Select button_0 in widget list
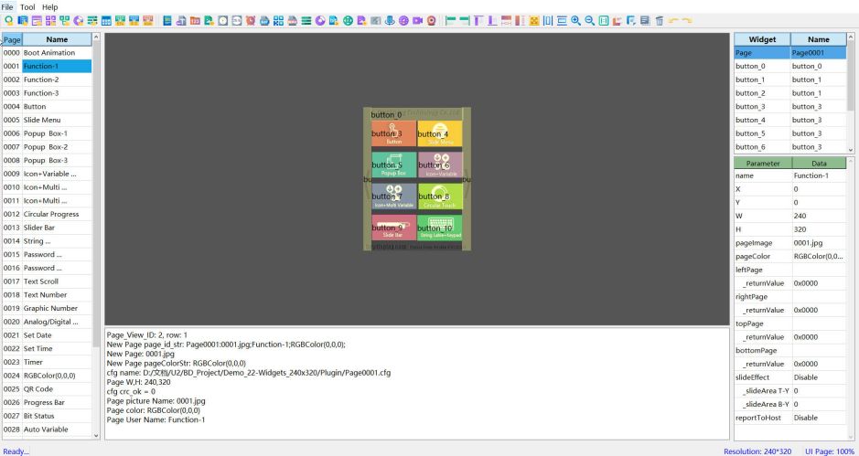859x456 pixels. click(x=790, y=66)
